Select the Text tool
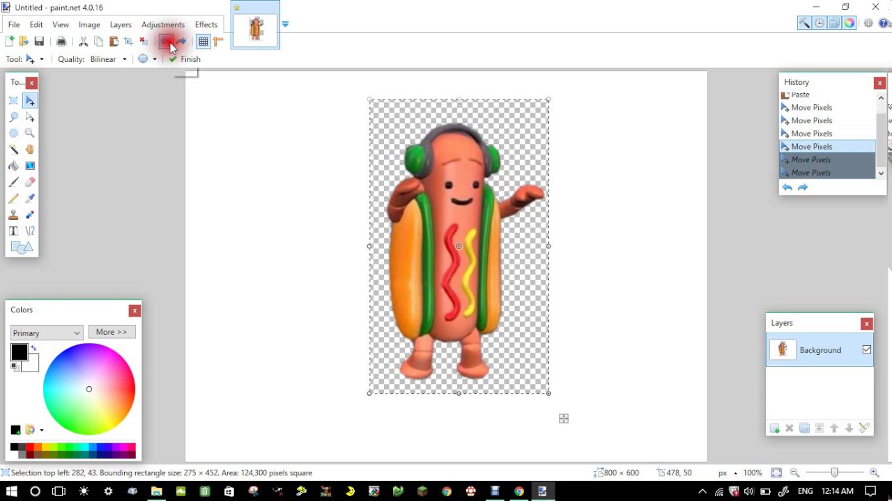Image resolution: width=892 pixels, height=501 pixels. [13, 231]
